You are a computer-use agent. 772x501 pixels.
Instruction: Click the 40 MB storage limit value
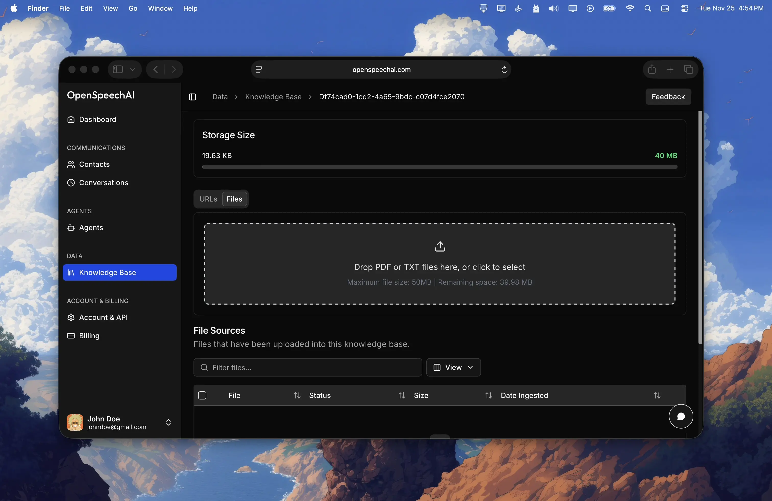pos(666,156)
